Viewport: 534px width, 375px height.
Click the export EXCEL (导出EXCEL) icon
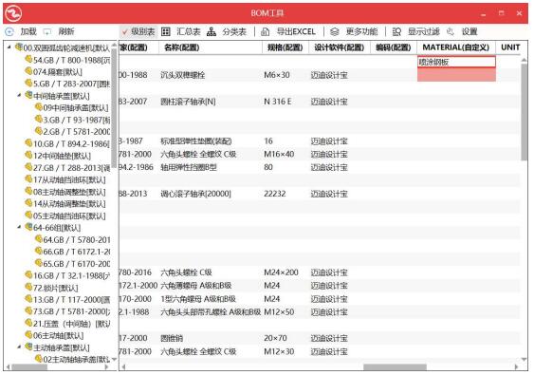click(265, 32)
